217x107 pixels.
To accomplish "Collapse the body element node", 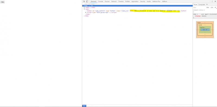I will click(84, 9).
